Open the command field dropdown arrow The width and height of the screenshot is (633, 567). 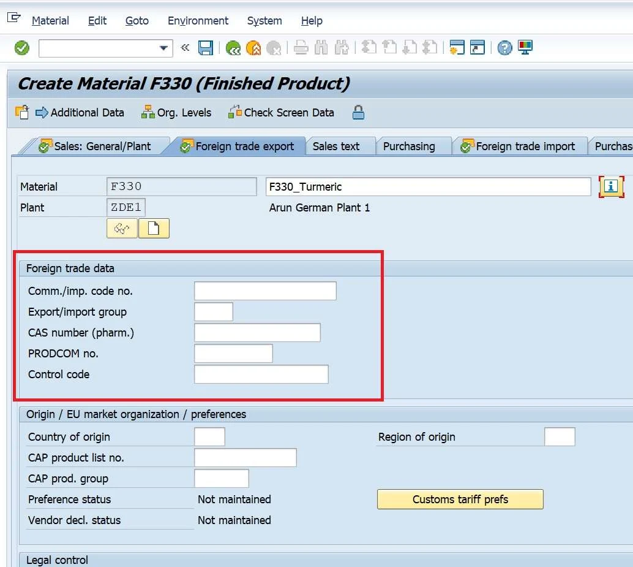(x=163, y=48)
